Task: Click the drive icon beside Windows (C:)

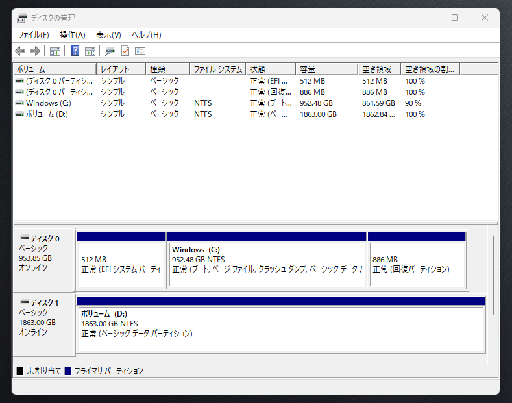Action: point(19,103)
